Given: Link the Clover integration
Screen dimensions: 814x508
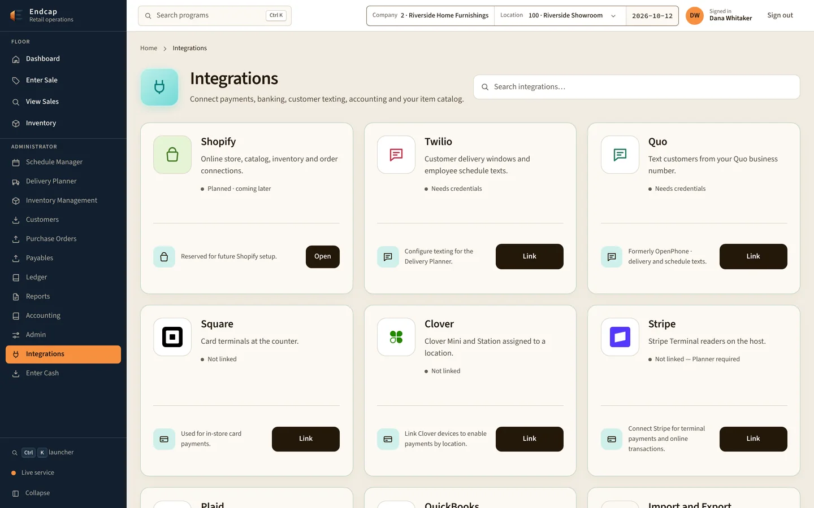Looking at the screenshot, I should [x=530, y=439].
